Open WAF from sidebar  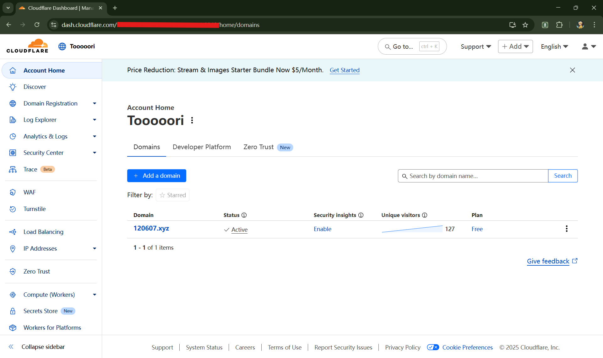click(30, 192)
